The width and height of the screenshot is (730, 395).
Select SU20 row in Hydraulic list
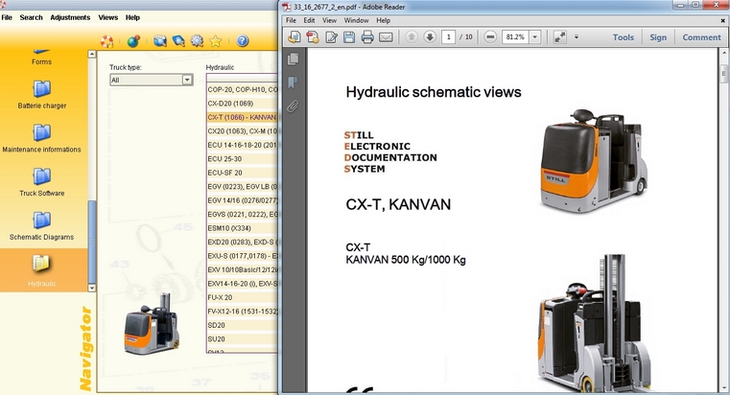point(242,339)
